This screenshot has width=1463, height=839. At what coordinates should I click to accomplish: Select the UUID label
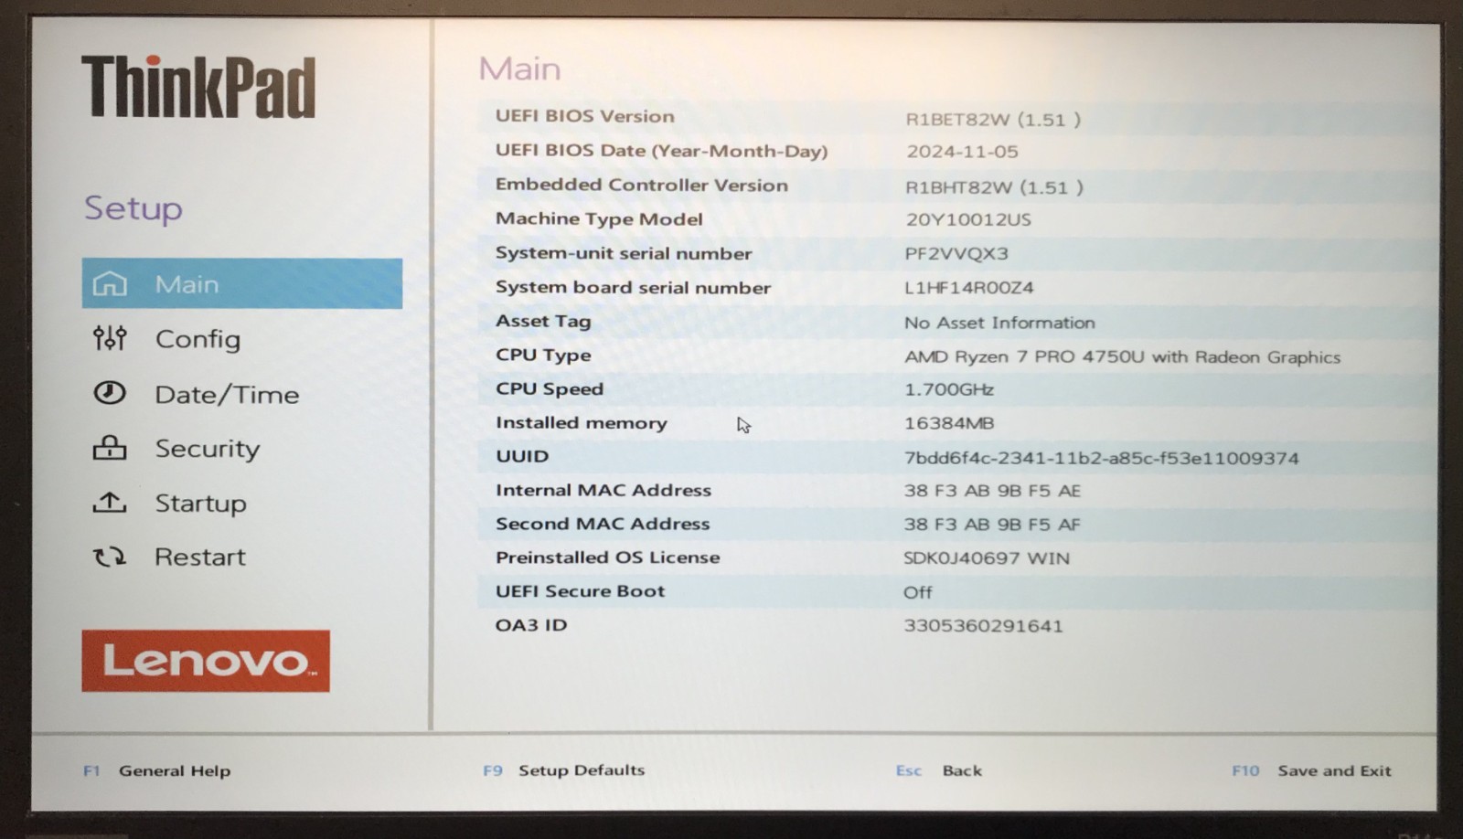pos(522,456)
